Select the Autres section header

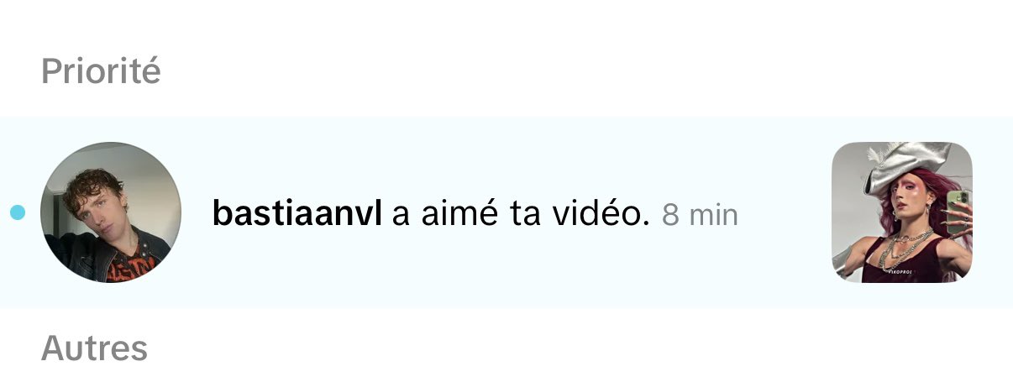pos(94,347)
